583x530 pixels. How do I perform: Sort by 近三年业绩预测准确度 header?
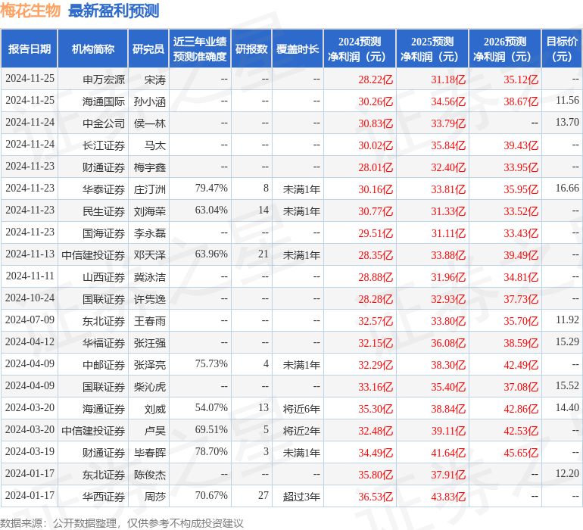(200, 49)
